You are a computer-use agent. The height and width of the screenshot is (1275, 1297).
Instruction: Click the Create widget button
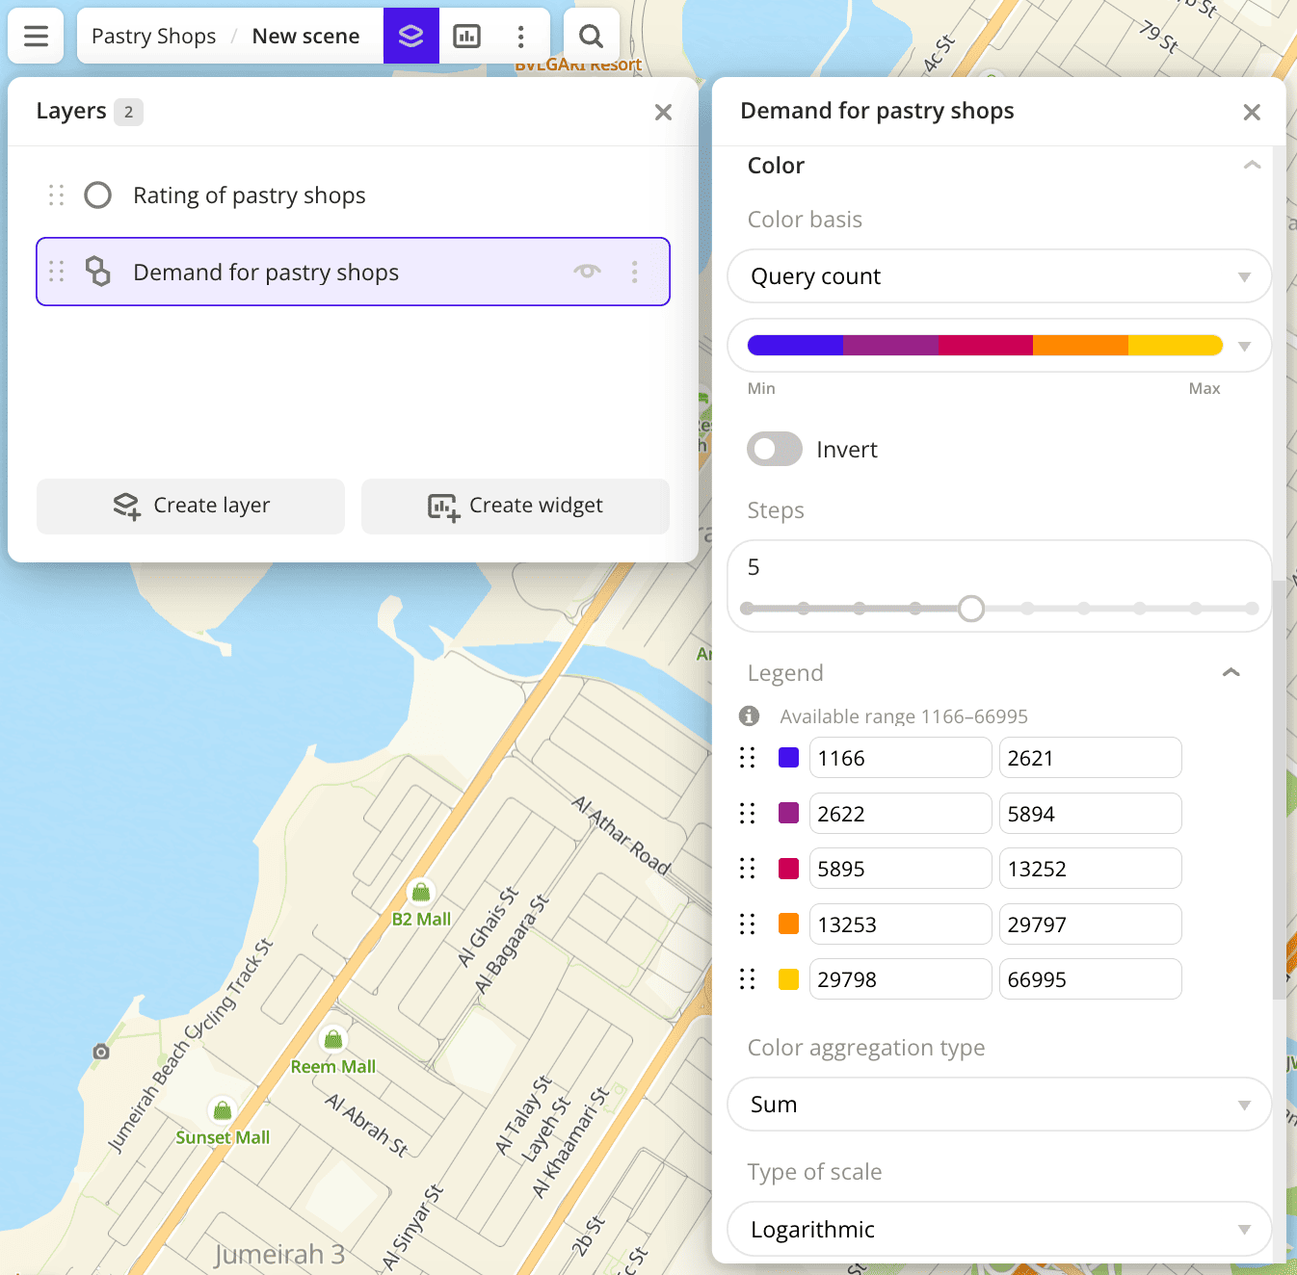(516, 507)
